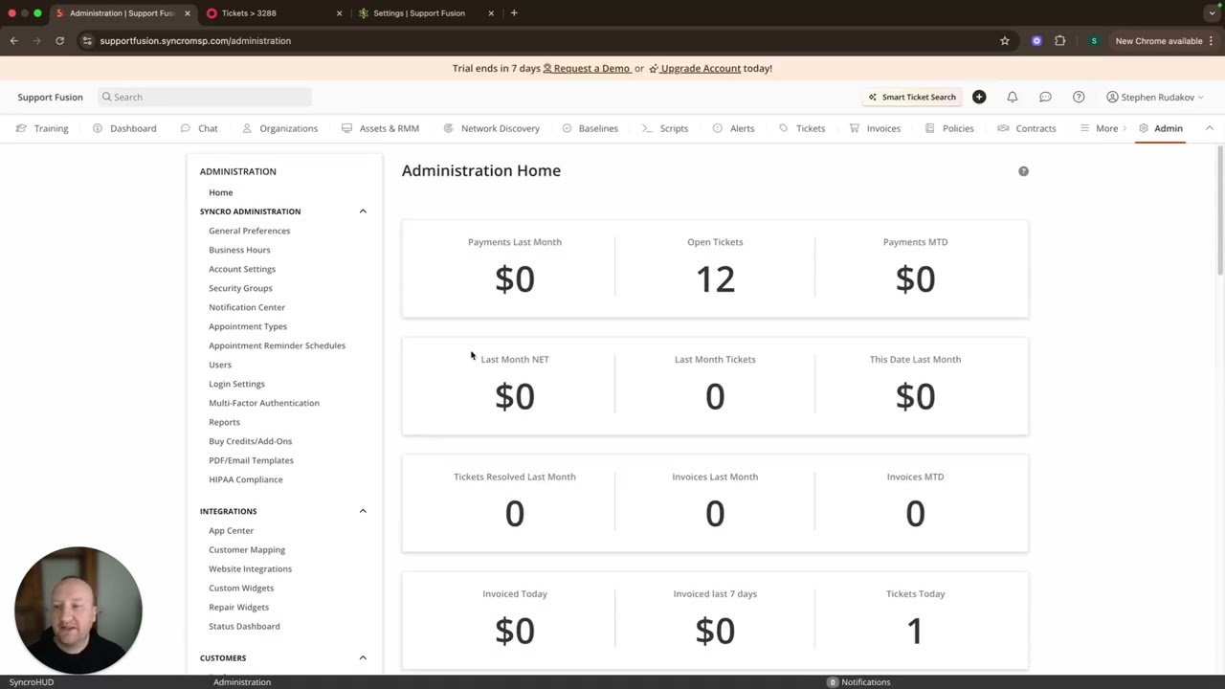
Task: Click the Upgrade Account link
Action: tap(695, 68)
